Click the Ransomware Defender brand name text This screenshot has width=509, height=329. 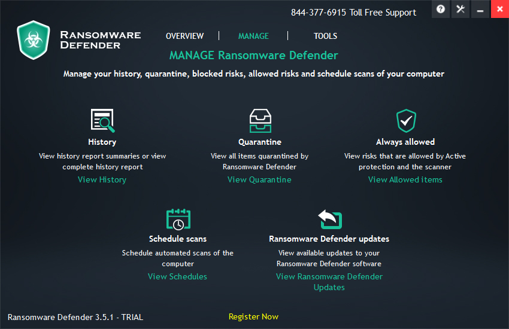click(101, 40)
